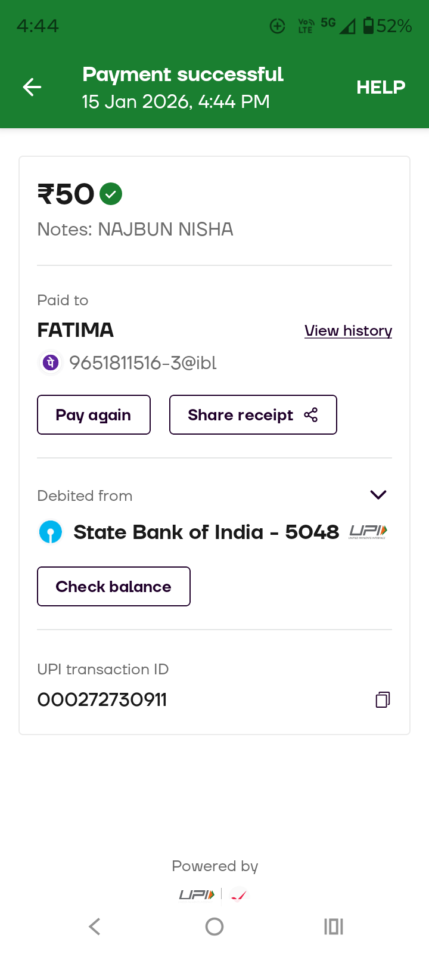Image resolution: width=429 pixels, height=954 pixels.
Task: Tap the back arrow in header
Action: pyautogui.click(x=32, y=88)
